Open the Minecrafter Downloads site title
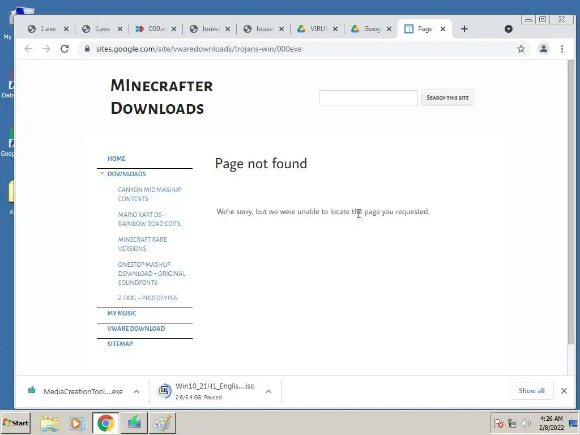Image resolution: width=580 pixels, height=435 pixels. coord(161,97)
